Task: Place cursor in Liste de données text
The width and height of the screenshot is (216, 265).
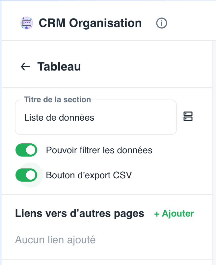Action: pos(59,117)
